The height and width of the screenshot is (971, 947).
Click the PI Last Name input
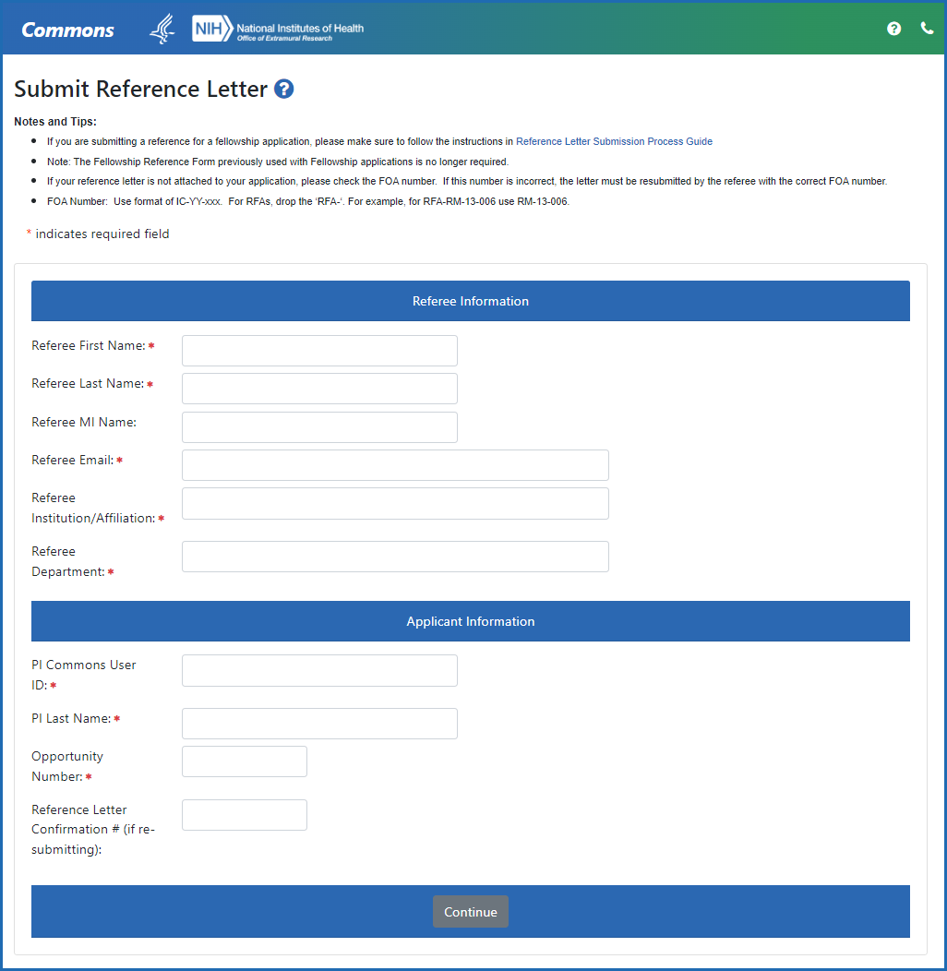point(319,724)
